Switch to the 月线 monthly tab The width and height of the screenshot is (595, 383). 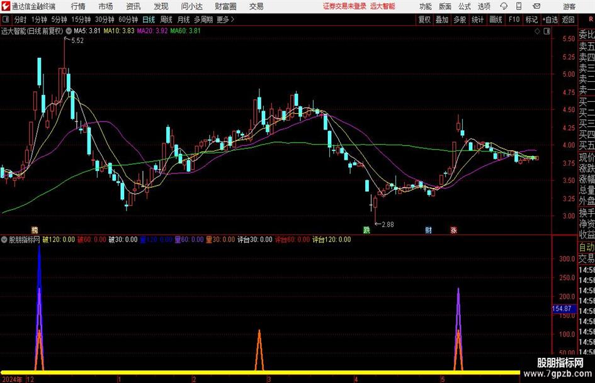click(x=184, y=19)
